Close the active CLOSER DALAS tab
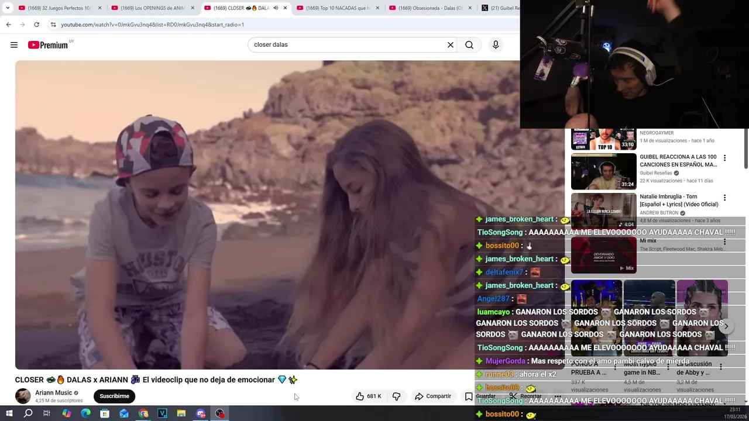This screenshot has height=421, width=749. pyautogui.click(x=285, y=8)
